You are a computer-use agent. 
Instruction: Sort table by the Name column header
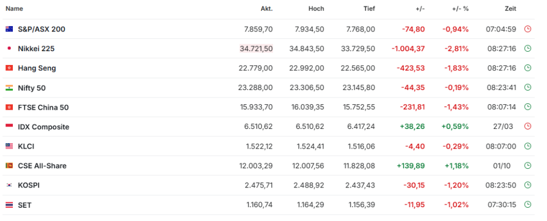click(x=14, y=9)
